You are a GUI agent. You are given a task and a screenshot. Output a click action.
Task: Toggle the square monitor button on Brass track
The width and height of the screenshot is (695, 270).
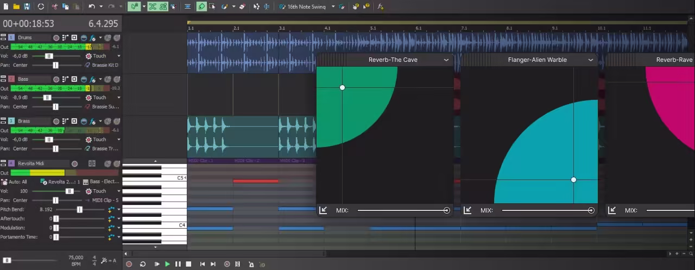point(74,121)
